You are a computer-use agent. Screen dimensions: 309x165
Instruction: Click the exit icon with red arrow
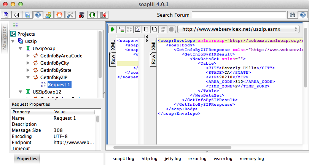point(103,15)
